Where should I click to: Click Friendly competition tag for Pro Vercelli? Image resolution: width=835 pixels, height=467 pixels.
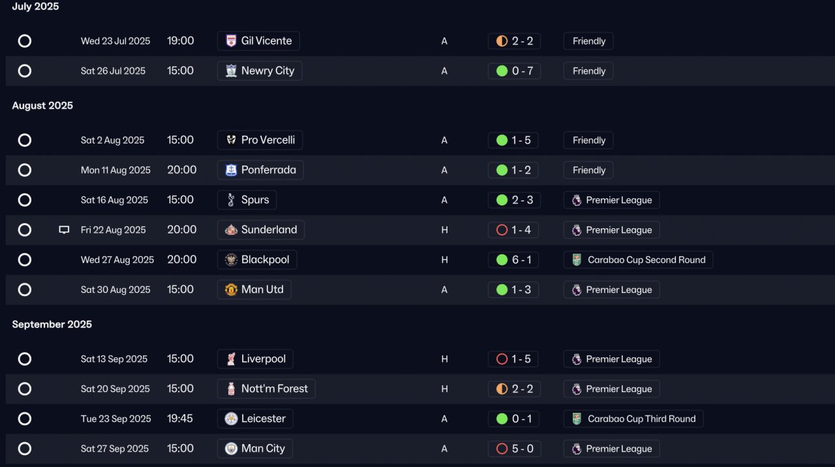[588, 140]
